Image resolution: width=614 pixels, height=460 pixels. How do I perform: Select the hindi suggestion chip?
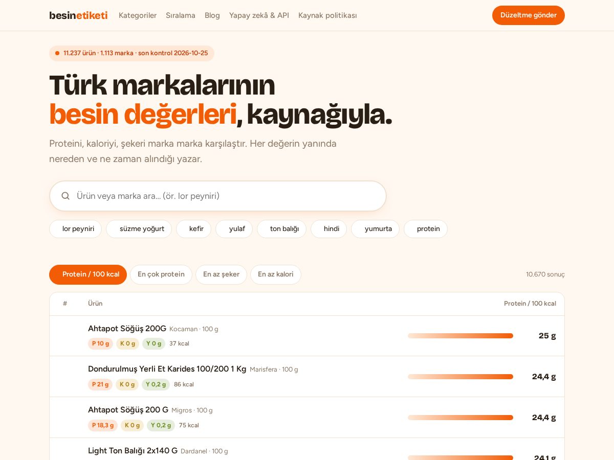click(328, 229)
